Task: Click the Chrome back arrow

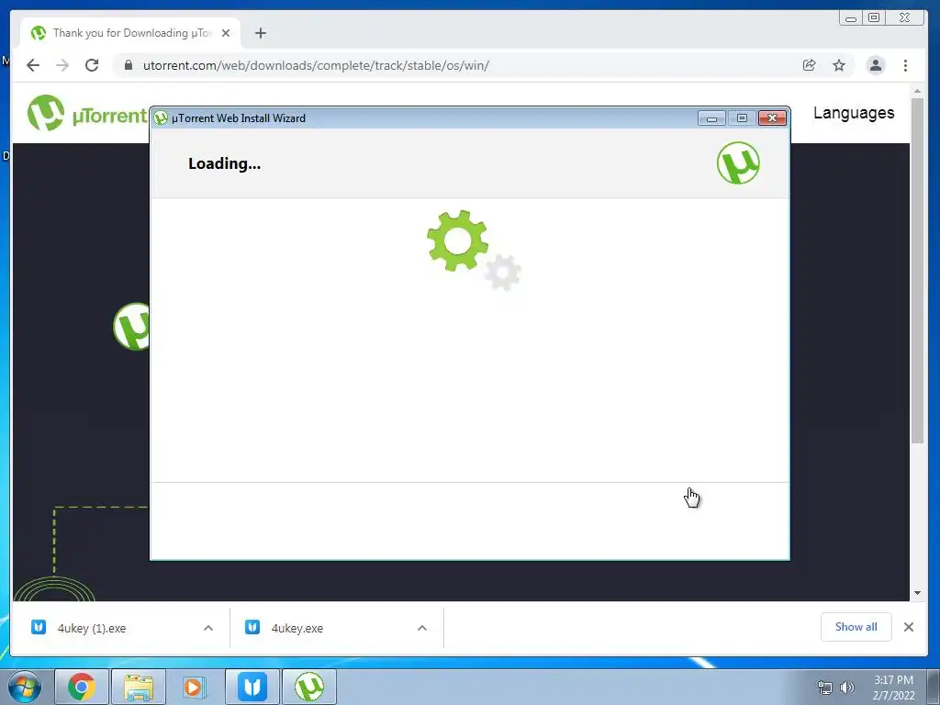Action: coord(33,65)
